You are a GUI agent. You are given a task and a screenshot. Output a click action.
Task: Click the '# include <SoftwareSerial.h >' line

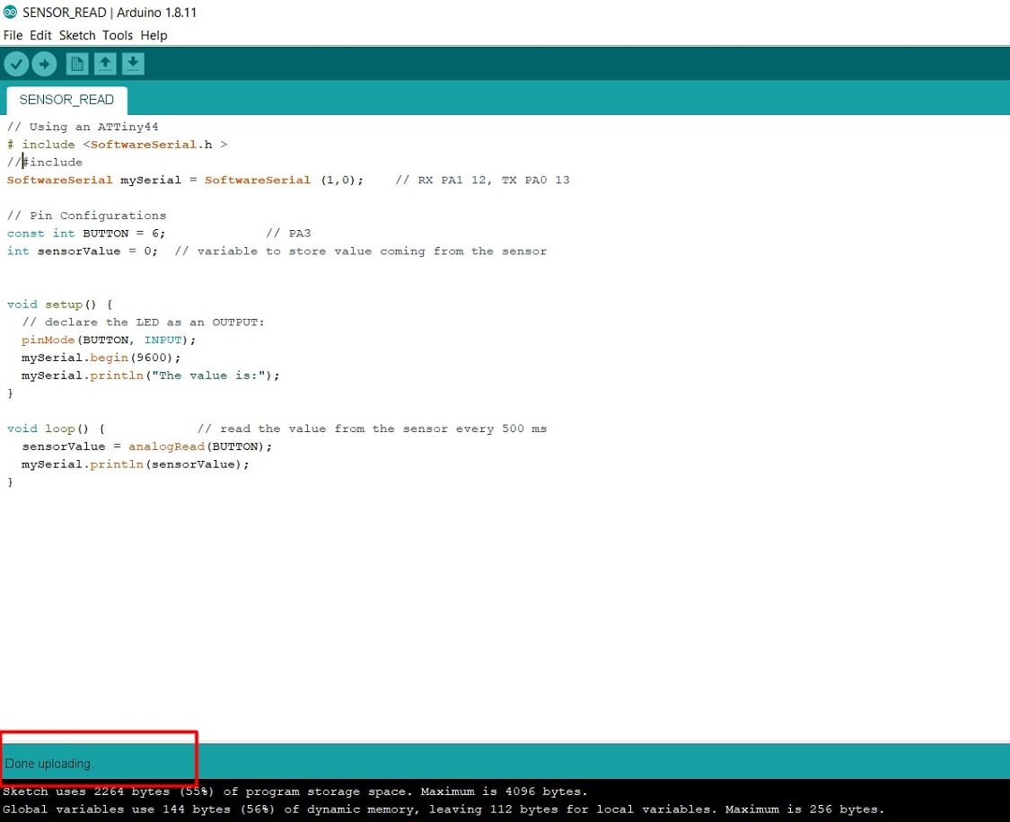[118, 145]
